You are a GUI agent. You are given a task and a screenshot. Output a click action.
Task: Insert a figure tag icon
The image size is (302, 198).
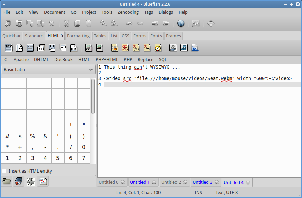point(100,48)
